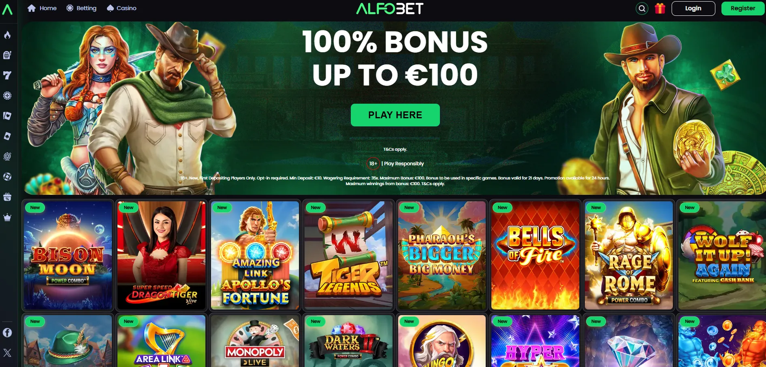Open the playing cards heart sidebar icon

pos(7,116)
